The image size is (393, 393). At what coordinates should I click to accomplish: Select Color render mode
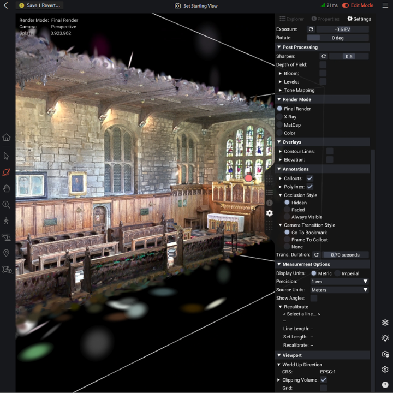(279, 133)
